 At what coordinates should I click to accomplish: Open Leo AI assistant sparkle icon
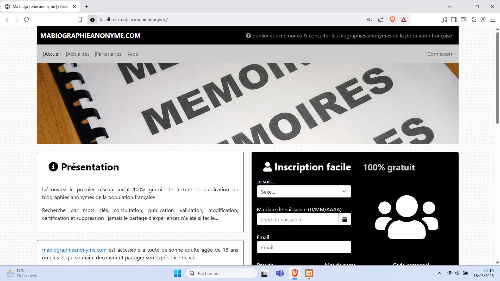click(473, 20)
